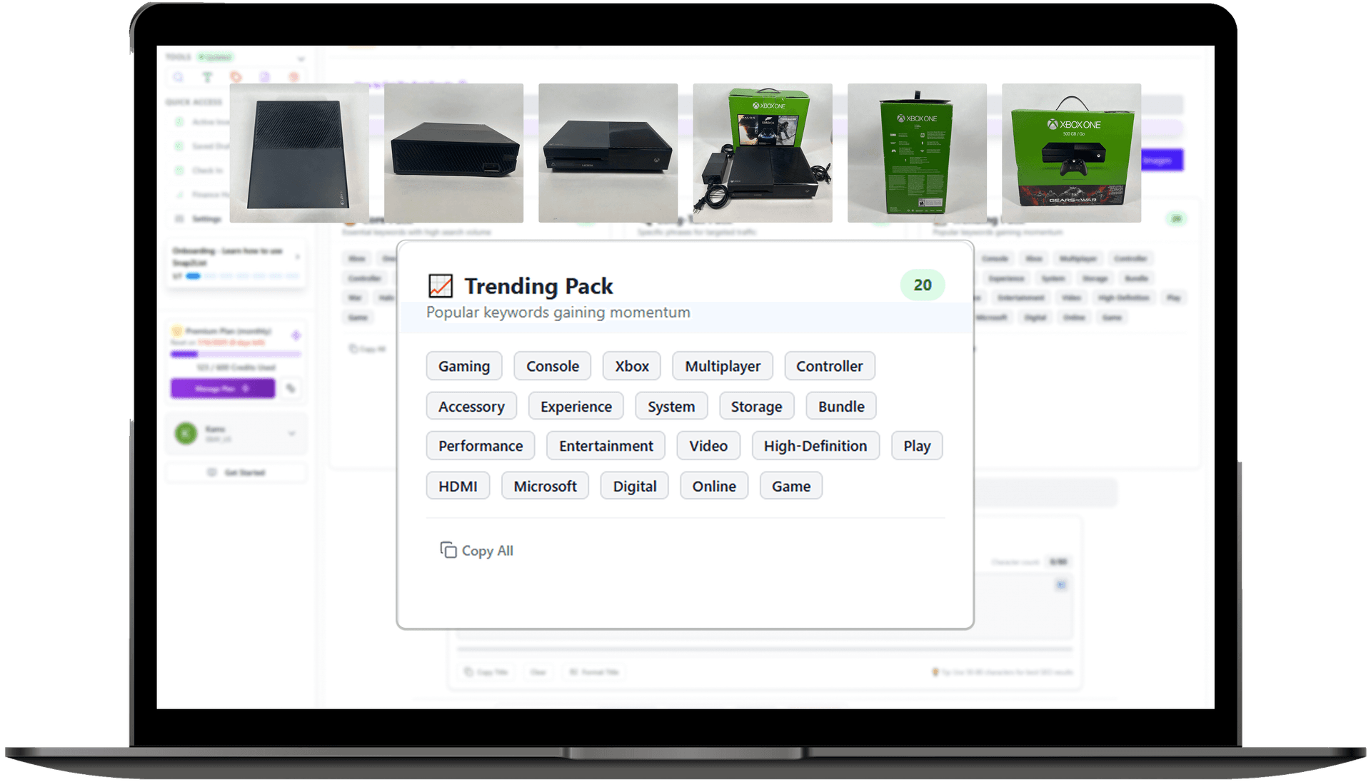Click the green user avatar in sidebar
This screenshot has height=782, width=1371.
pos(186,433)
